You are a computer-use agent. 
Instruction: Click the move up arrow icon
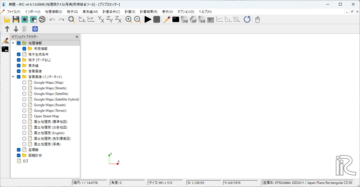pyautogui.click(x=7, y=29)
